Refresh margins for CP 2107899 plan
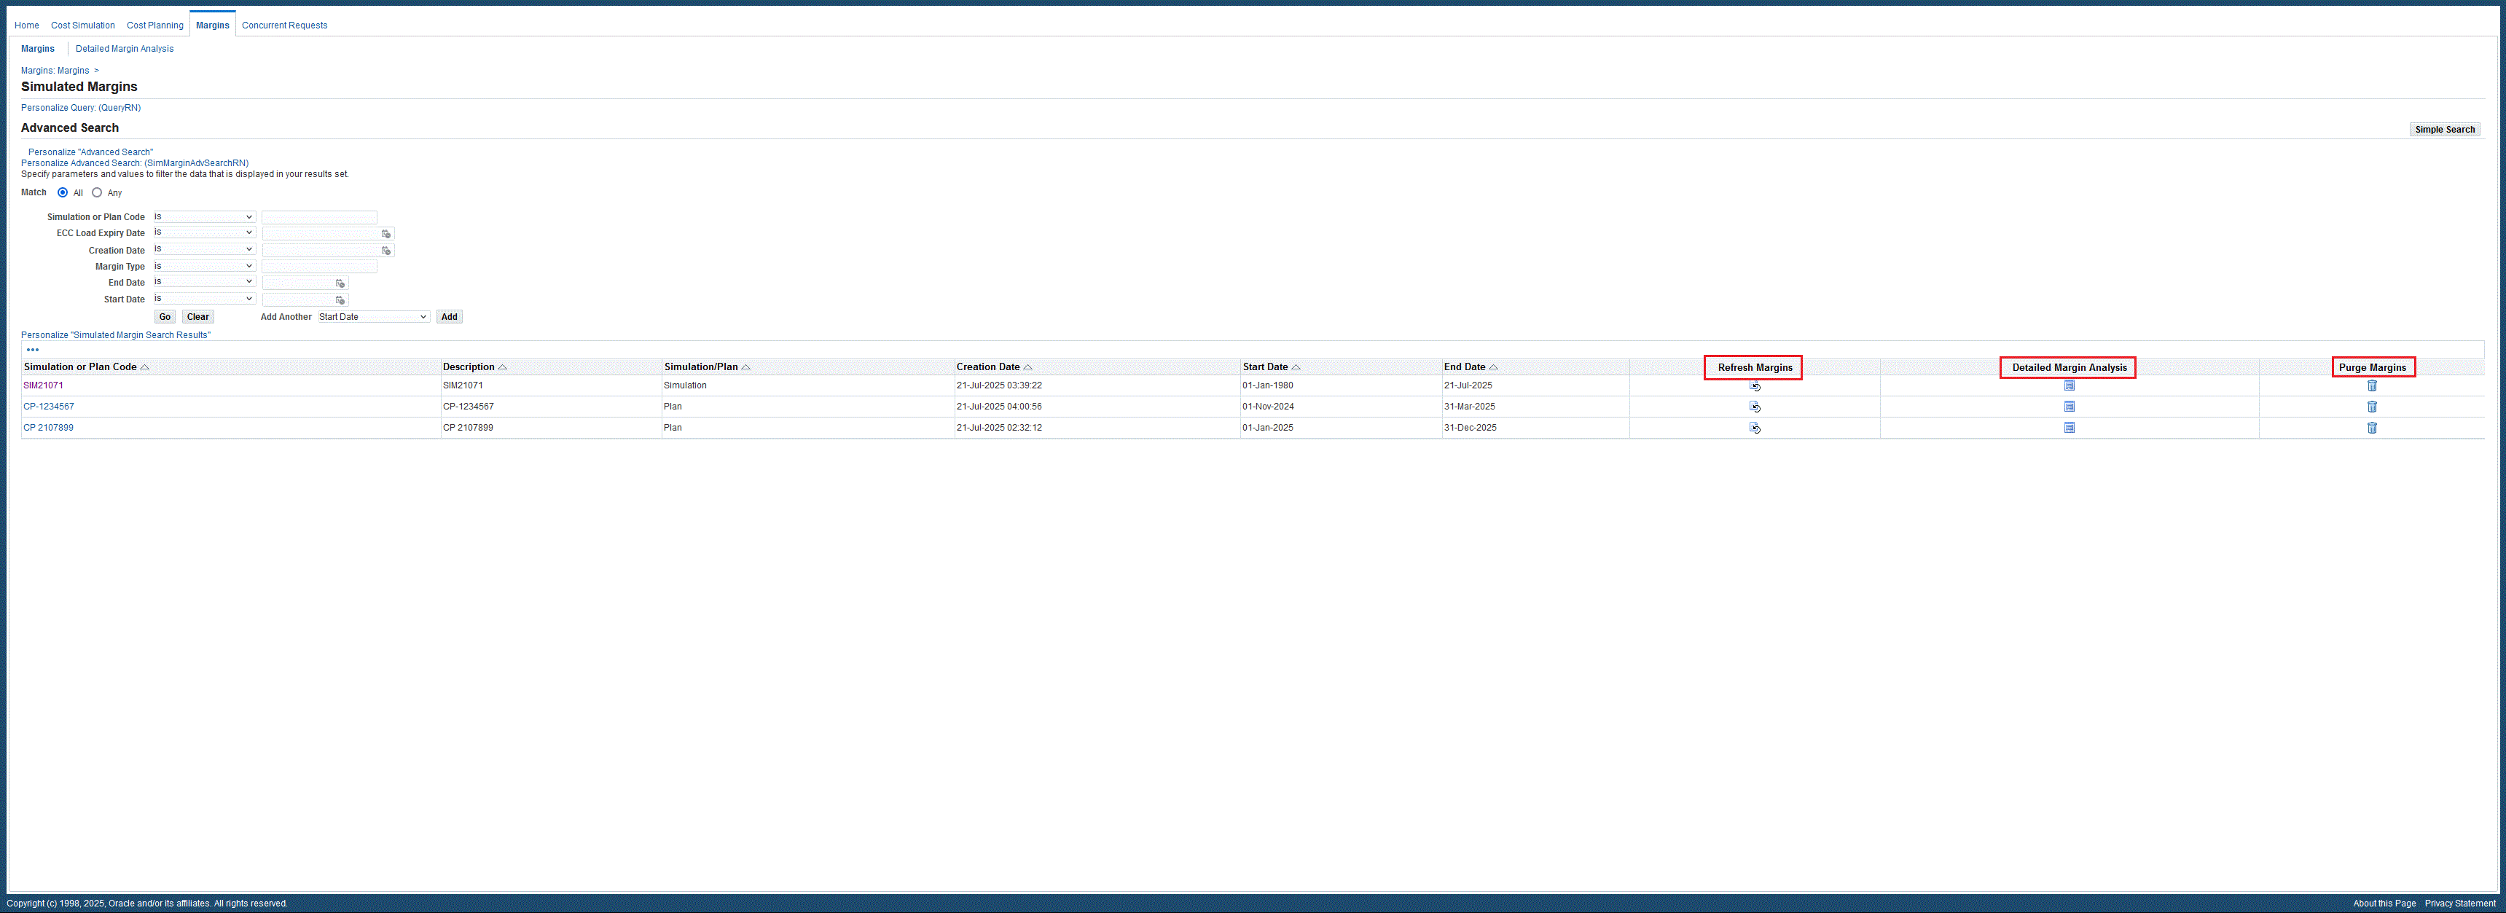The height and width of the screenshot is (913, 2506). coord(1754,428)
